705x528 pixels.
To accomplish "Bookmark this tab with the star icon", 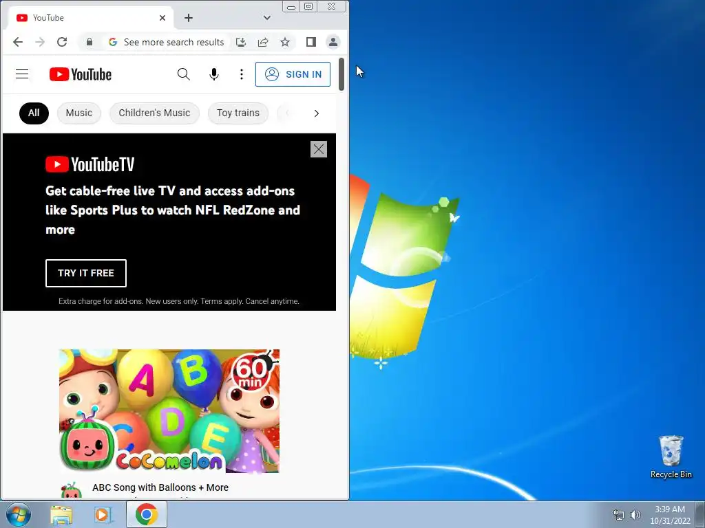I will coord(285,42).
